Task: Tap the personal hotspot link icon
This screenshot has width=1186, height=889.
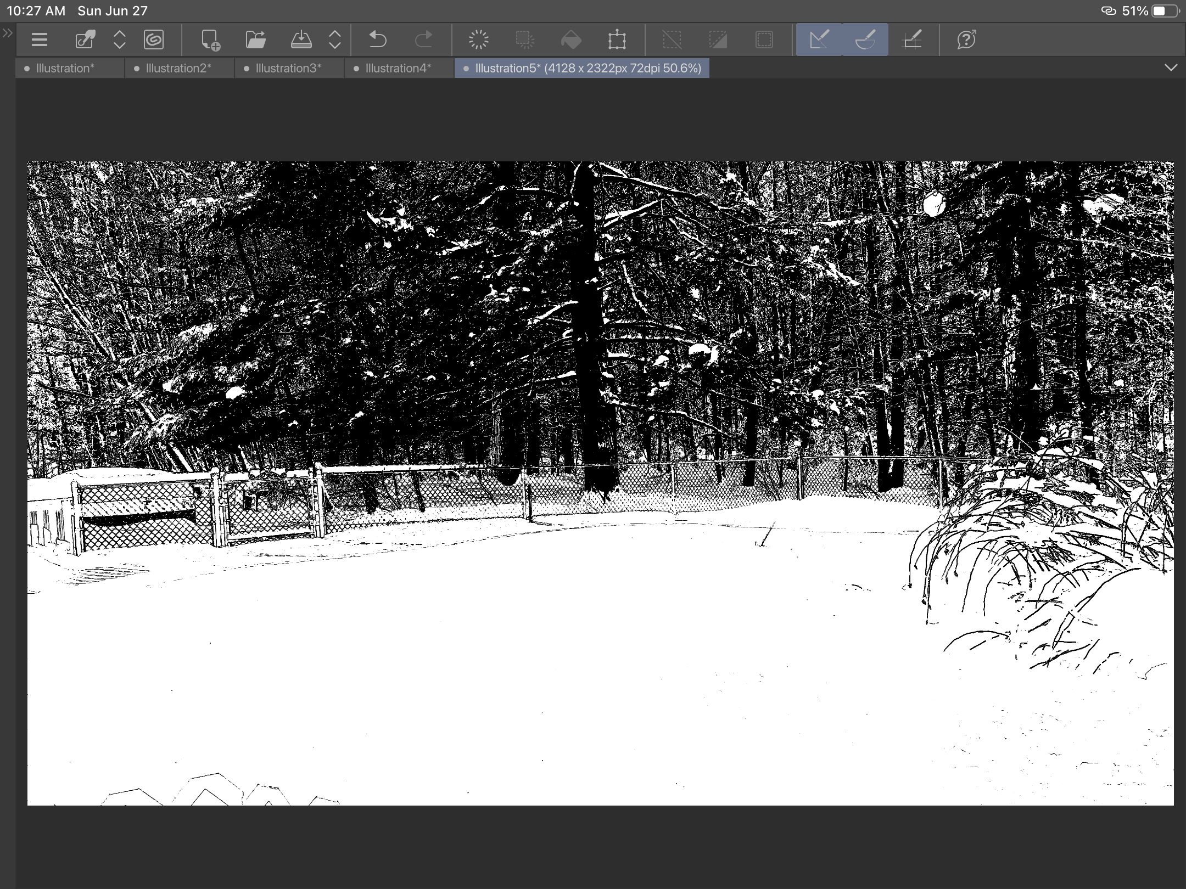Action: click(x=1108, y=11)
